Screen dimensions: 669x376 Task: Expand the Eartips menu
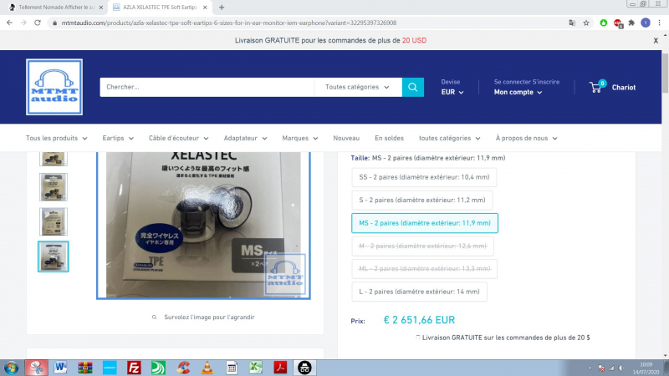(x=118, y=138)
